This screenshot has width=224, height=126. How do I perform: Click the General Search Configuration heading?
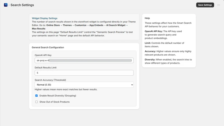[x=48, y=47]
